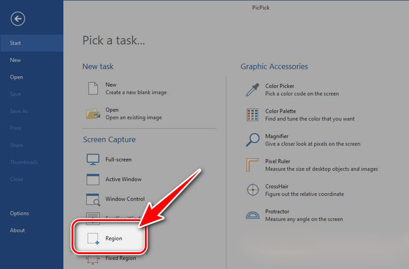Viewport: 409px width, 269px height.
Task: Click 'Figure out the relative coordinate' text
Action: coord(304,194)
